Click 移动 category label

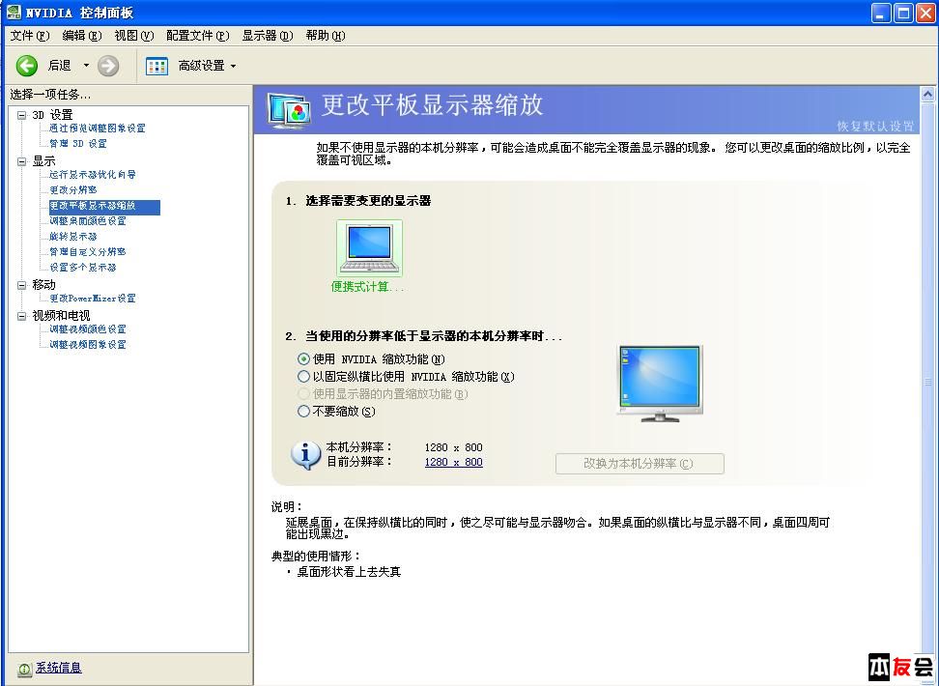pyautogui.click(x=43, y=285)
